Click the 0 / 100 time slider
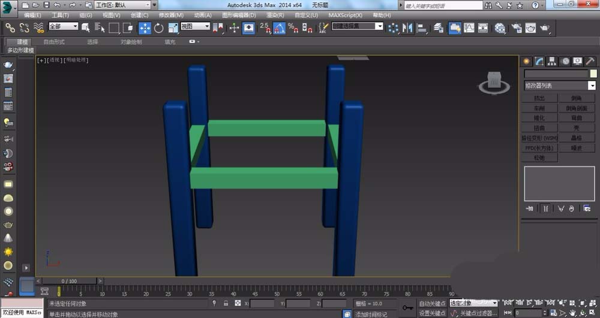Screen dimensions: 600x318 click(x=68, y=281)
